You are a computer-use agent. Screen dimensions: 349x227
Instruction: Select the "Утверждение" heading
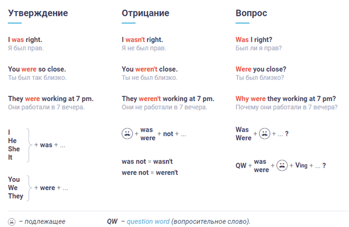pos(38,13)
